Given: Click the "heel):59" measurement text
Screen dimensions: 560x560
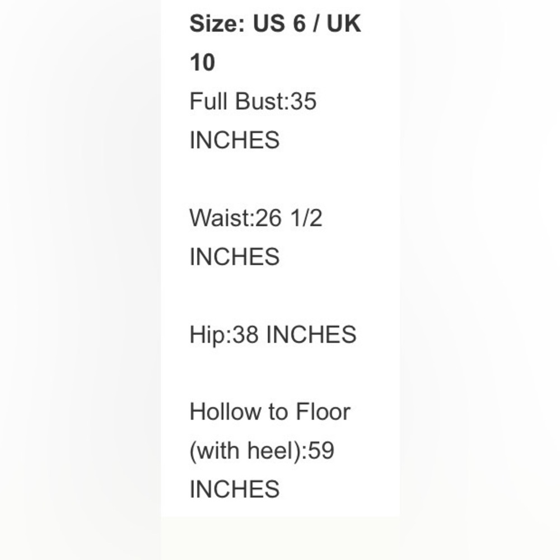Looking at the screenshot, I should (x=291, y=451).
